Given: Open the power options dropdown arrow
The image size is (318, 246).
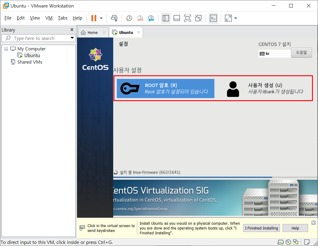Looking at the screenshot, I should click(x=101, y=18).
